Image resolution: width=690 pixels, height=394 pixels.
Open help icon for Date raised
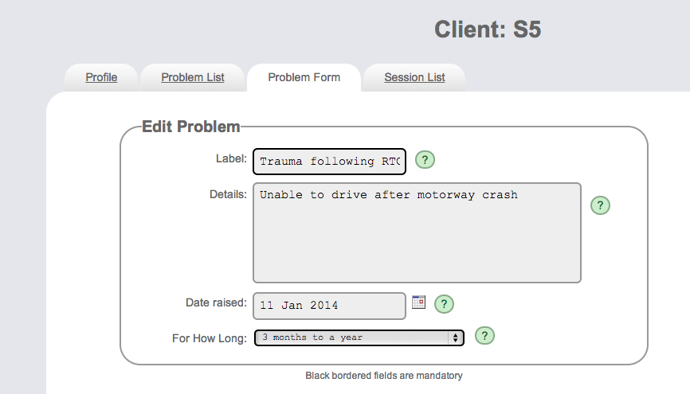pos(444,304)
